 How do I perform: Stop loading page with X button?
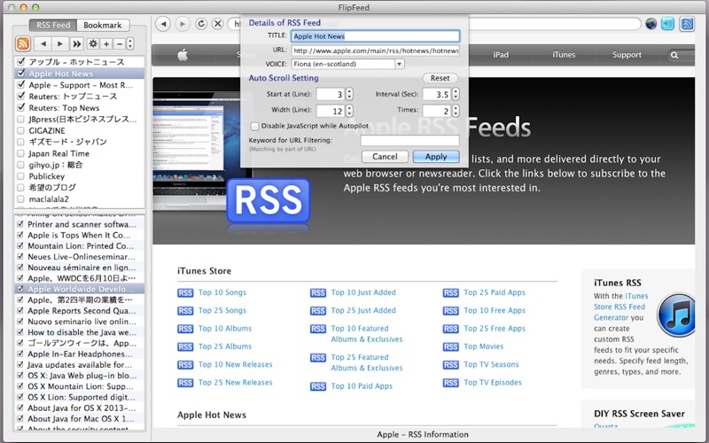(x=217, y=24)
